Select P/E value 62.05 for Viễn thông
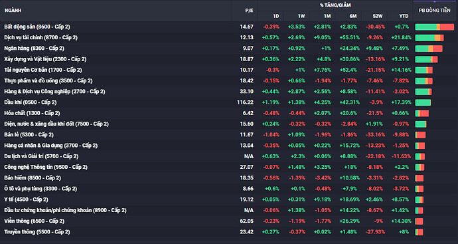Screen dimensions: 458x244 pyautogui.click(x=247, y=221)
